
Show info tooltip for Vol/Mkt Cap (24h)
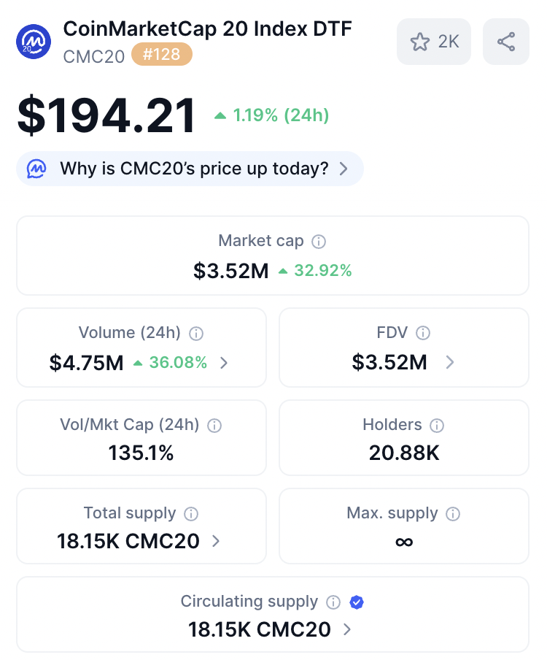[214, 425]
